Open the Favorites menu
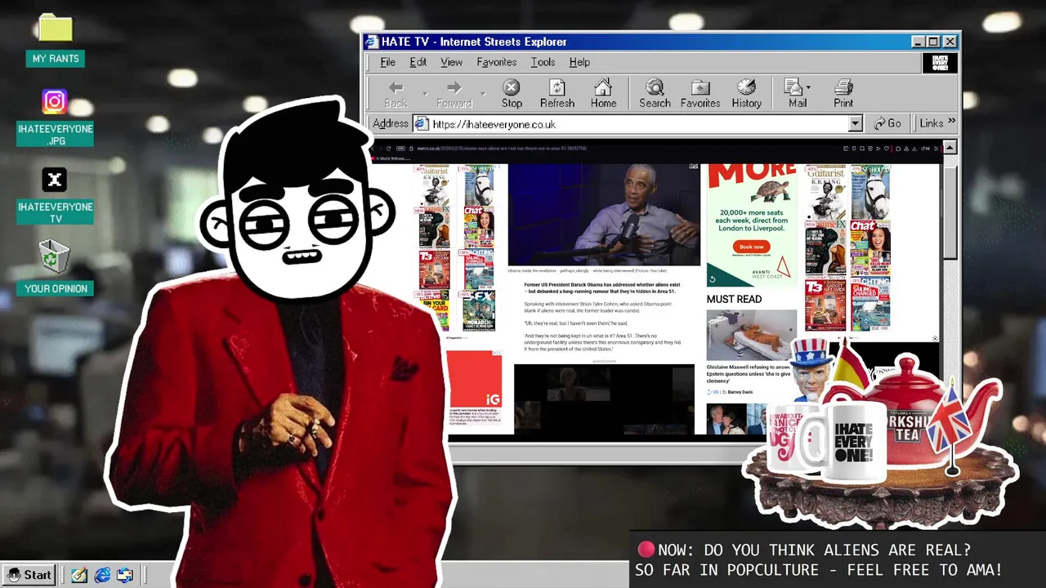 click(x=496, y=62)
